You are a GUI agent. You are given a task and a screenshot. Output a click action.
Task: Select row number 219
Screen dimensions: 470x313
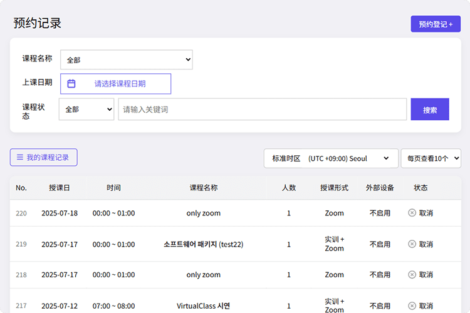[21, 244]
